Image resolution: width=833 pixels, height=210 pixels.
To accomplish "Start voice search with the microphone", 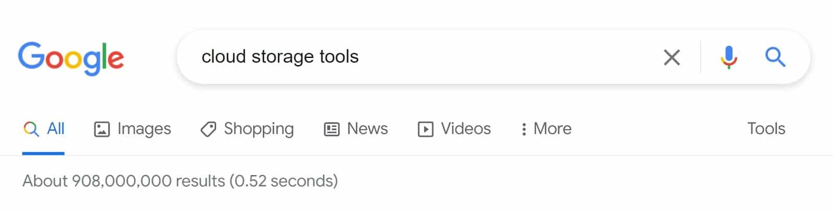I will click(x=729, y=57).
